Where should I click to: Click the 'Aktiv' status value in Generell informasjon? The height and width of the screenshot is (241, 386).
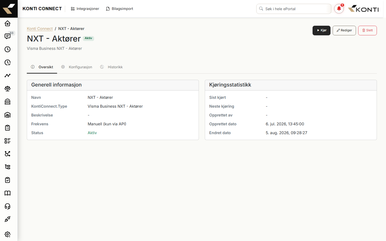pyautogui.click(x=92, y=133)
